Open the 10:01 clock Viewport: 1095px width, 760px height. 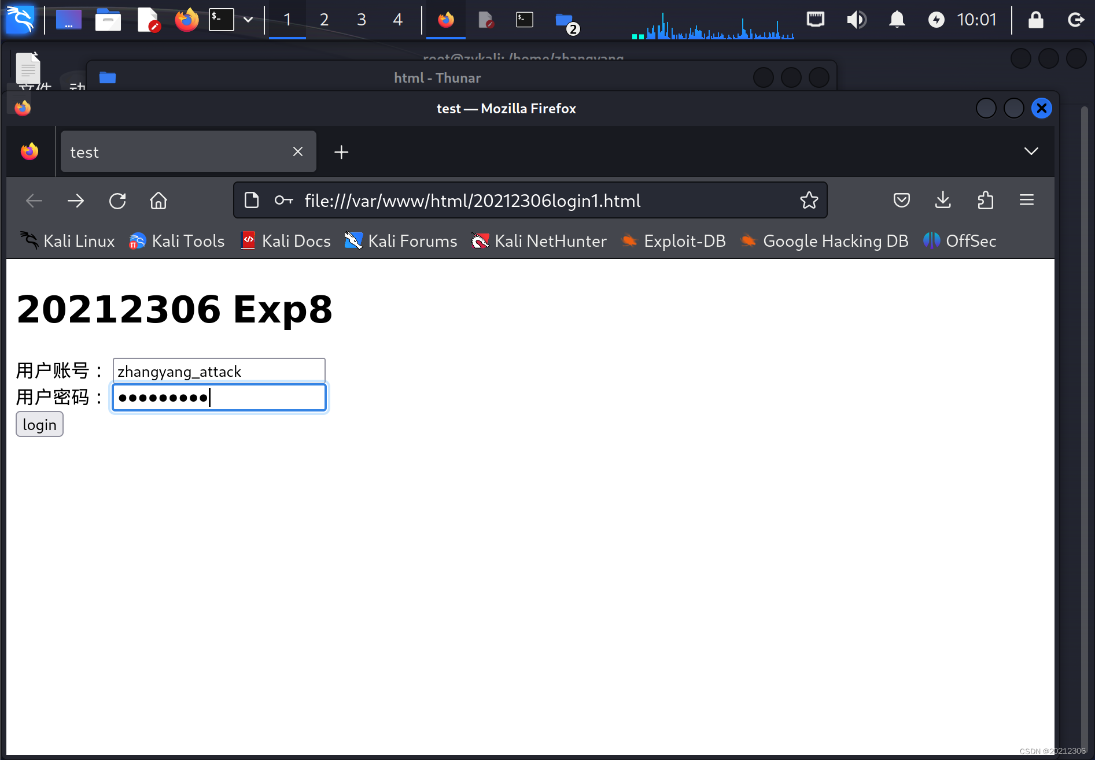click(x=976, y=20)
